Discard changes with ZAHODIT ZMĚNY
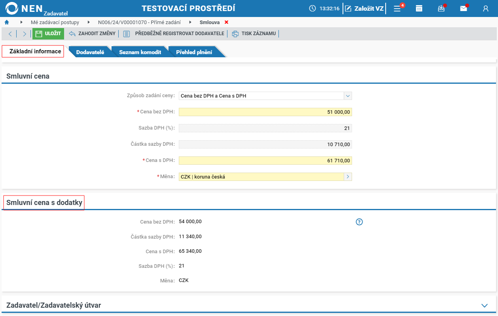Viewport: 498px width, 316px height. click(x=92, y=34)
